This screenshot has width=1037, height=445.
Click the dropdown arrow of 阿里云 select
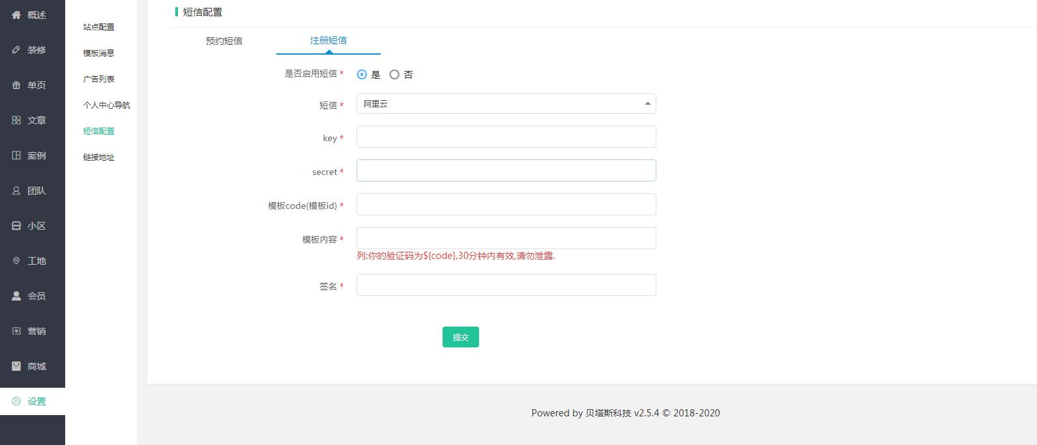[647, 103]
